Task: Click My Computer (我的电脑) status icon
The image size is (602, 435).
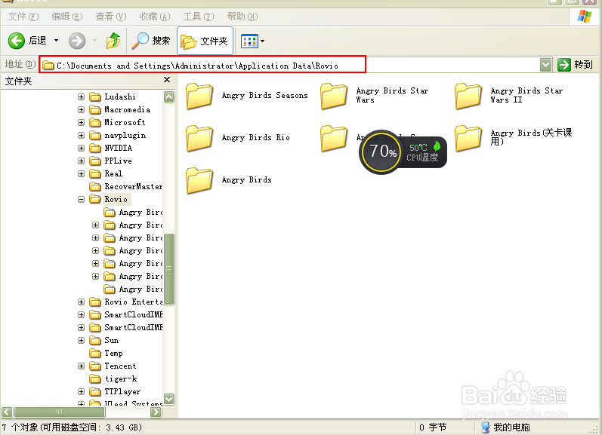Action: click(x=485, y=427)
